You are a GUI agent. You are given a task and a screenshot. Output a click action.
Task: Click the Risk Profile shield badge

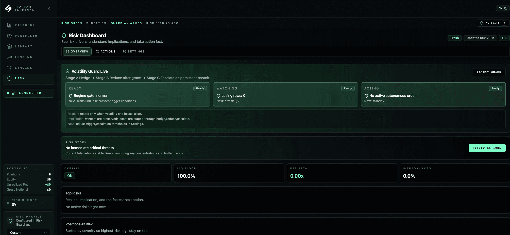[10, 221]
